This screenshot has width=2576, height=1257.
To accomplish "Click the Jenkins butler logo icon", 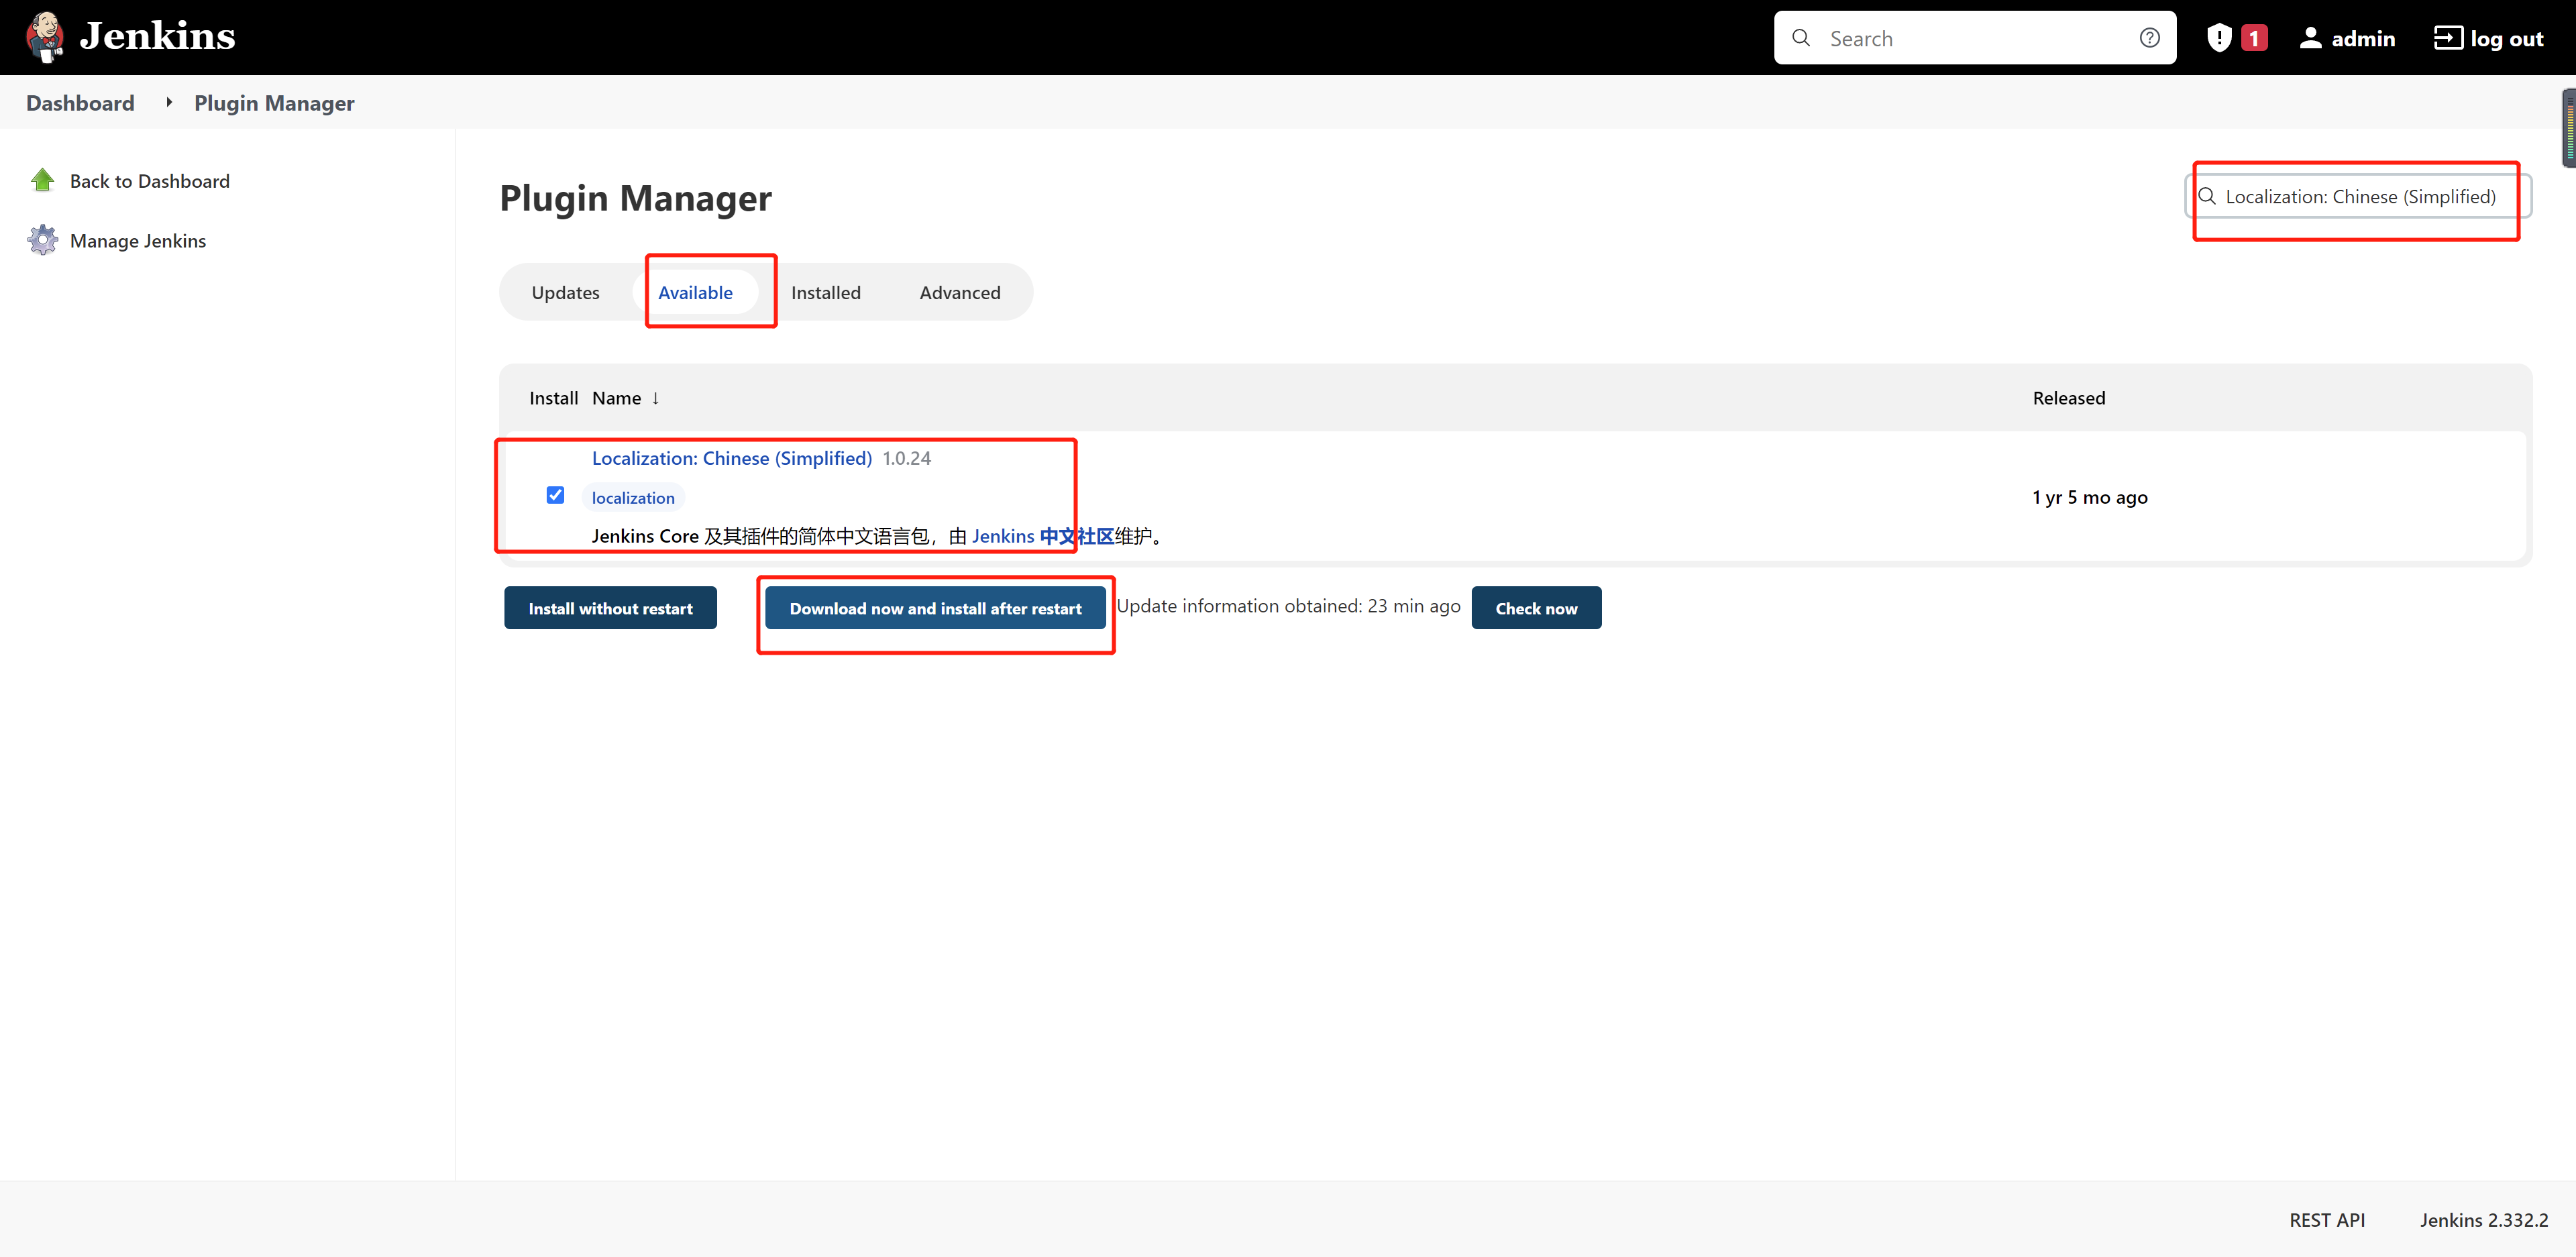I will (44, 37).
